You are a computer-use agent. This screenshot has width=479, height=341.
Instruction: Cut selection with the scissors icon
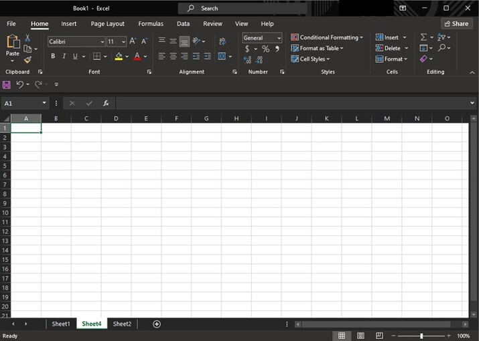pos(27,38)
